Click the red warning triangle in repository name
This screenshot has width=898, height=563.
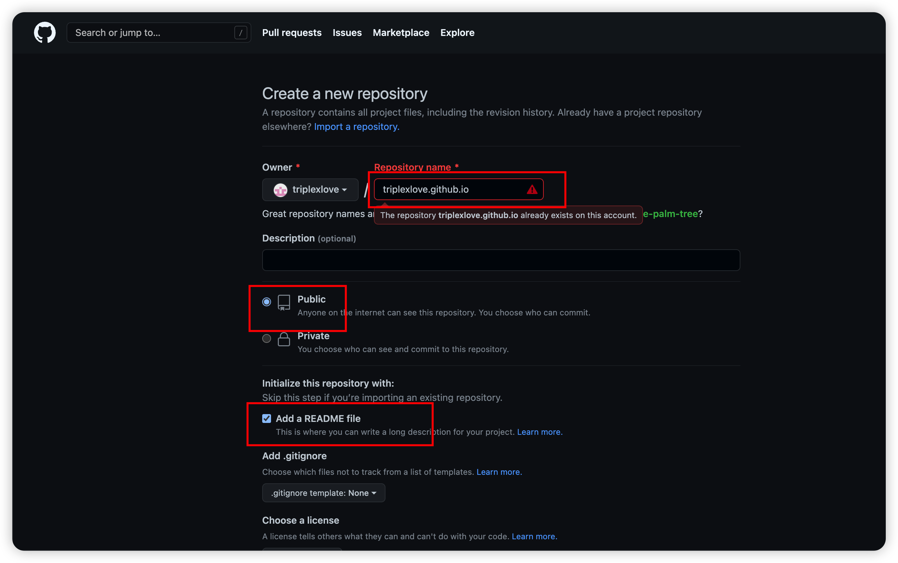pyautogui.click(x=532, y=190)
